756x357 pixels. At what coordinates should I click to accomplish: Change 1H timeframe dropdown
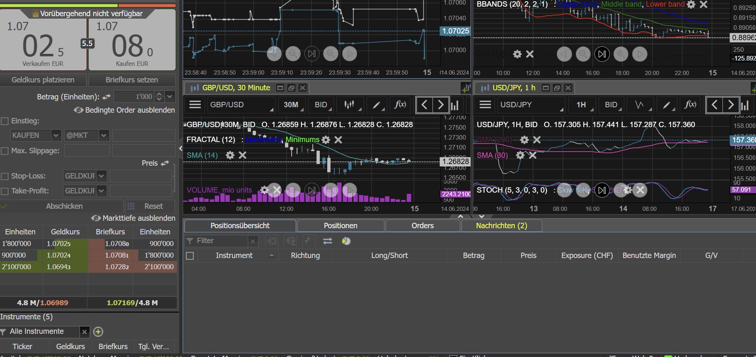click(582, 105)
